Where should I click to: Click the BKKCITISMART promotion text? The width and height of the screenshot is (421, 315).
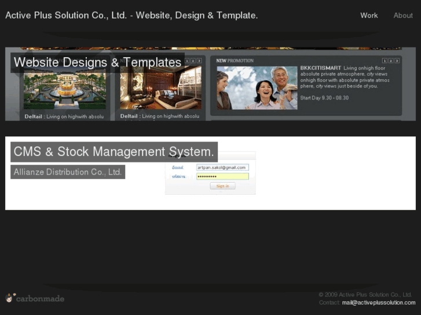click(345, 77)
